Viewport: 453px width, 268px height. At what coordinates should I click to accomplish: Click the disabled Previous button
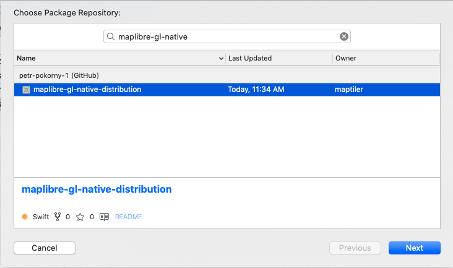coord(355,248)
